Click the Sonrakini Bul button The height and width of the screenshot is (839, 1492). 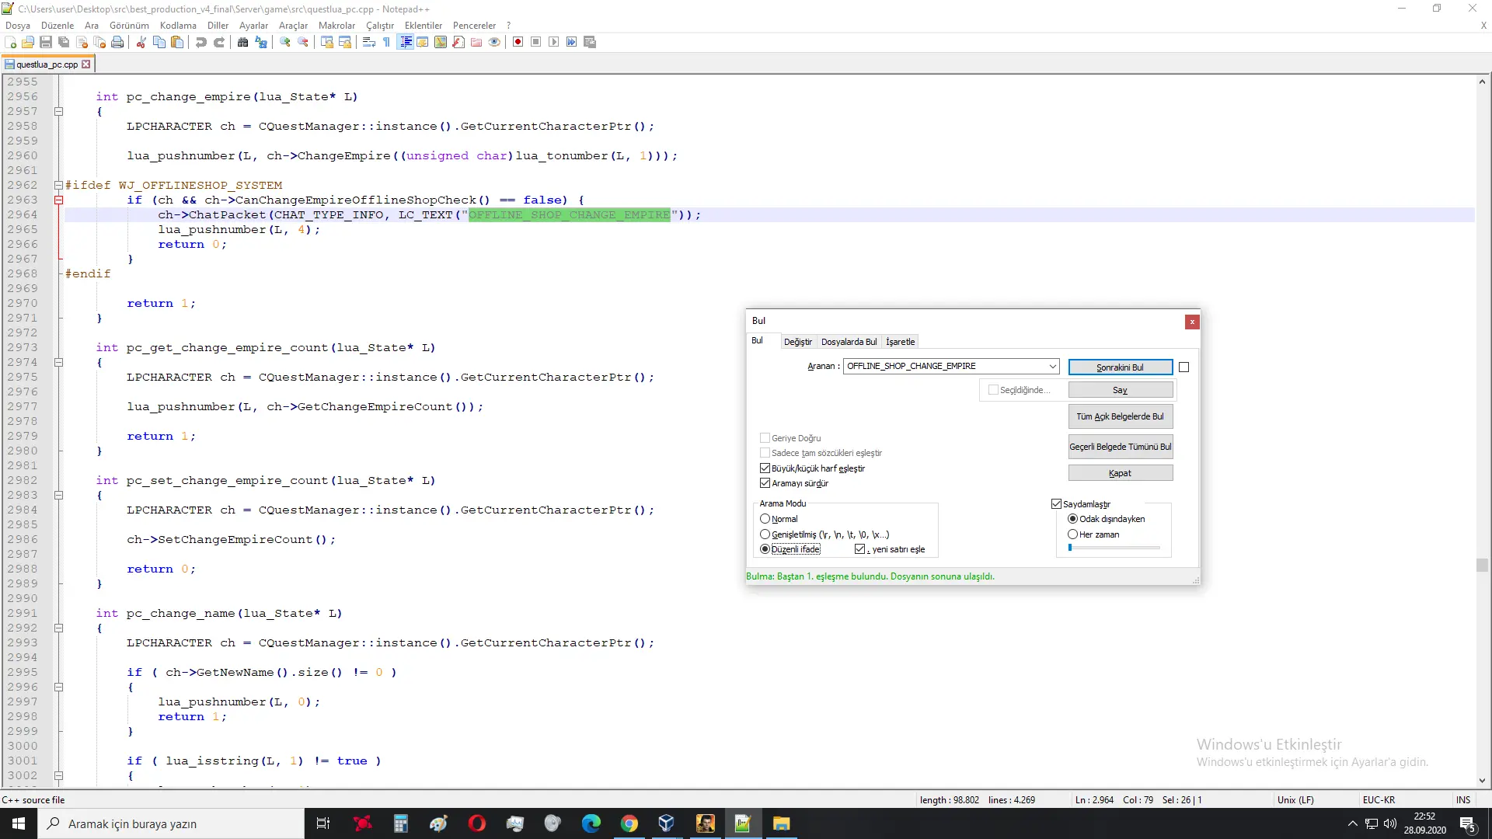1120,367
